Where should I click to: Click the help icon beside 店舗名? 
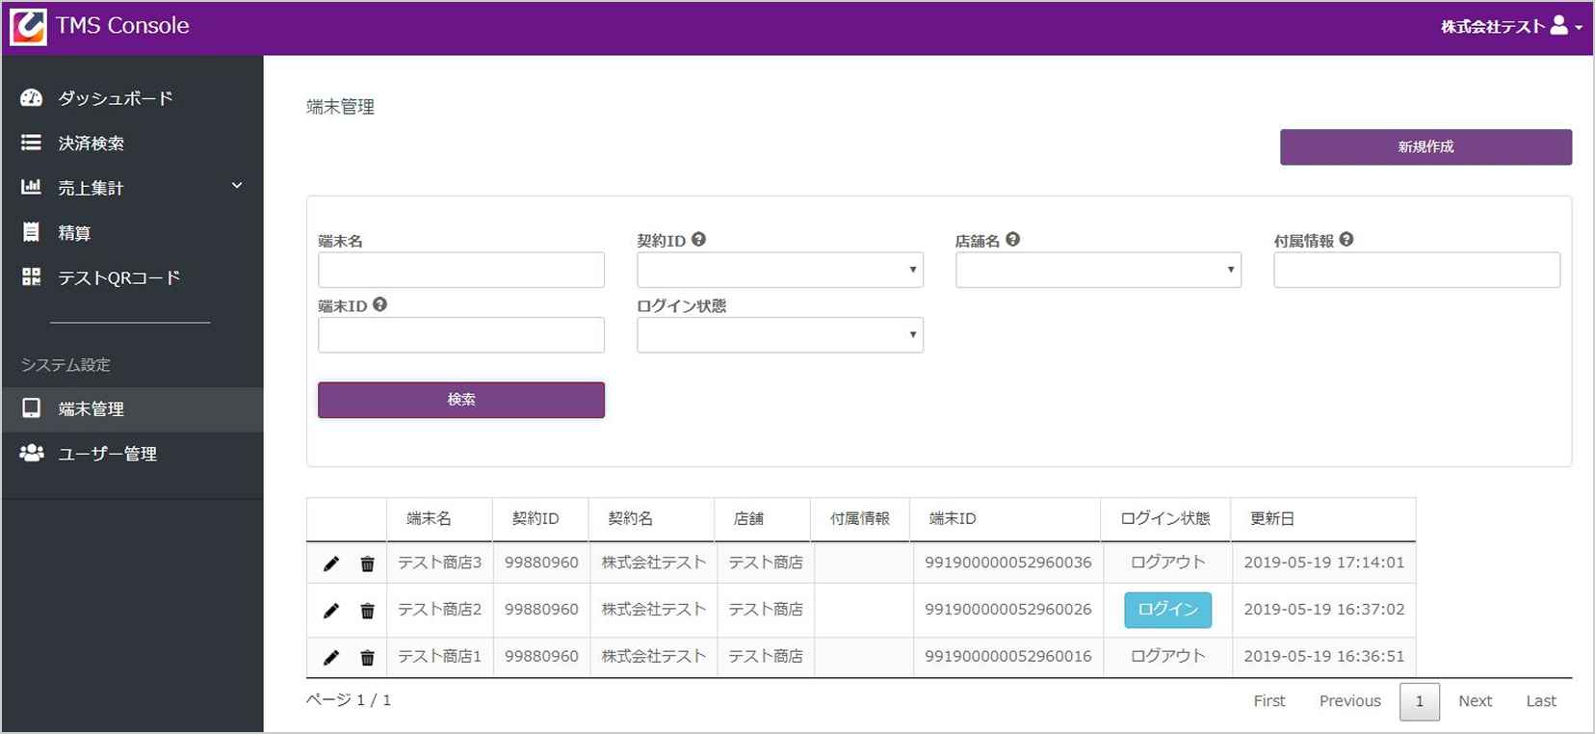[1012, 240]
